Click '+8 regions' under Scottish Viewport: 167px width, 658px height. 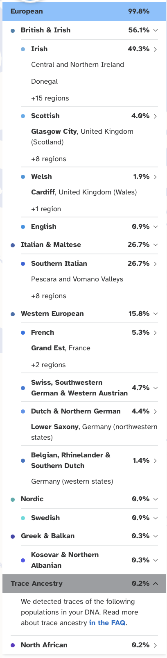pos(49,159)
